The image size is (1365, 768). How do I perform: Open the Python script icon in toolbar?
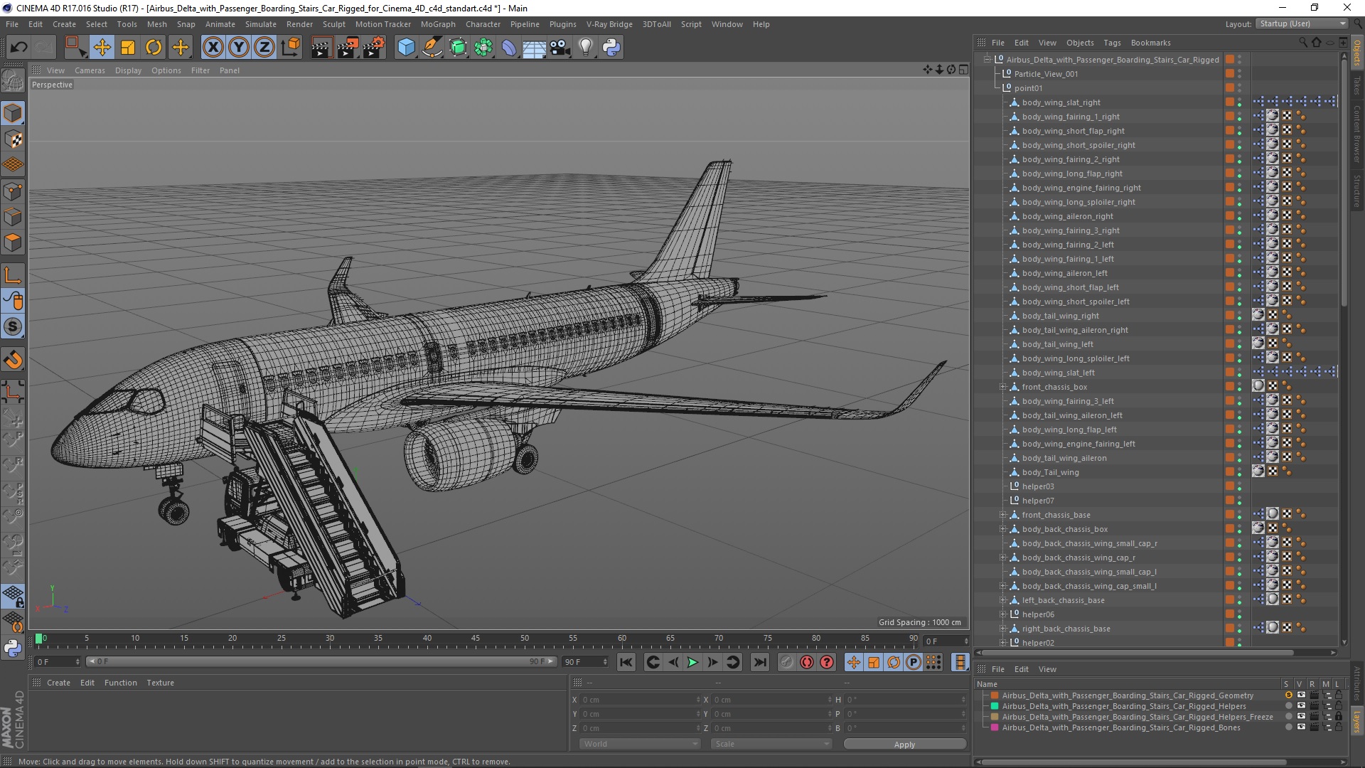[611, 48]
